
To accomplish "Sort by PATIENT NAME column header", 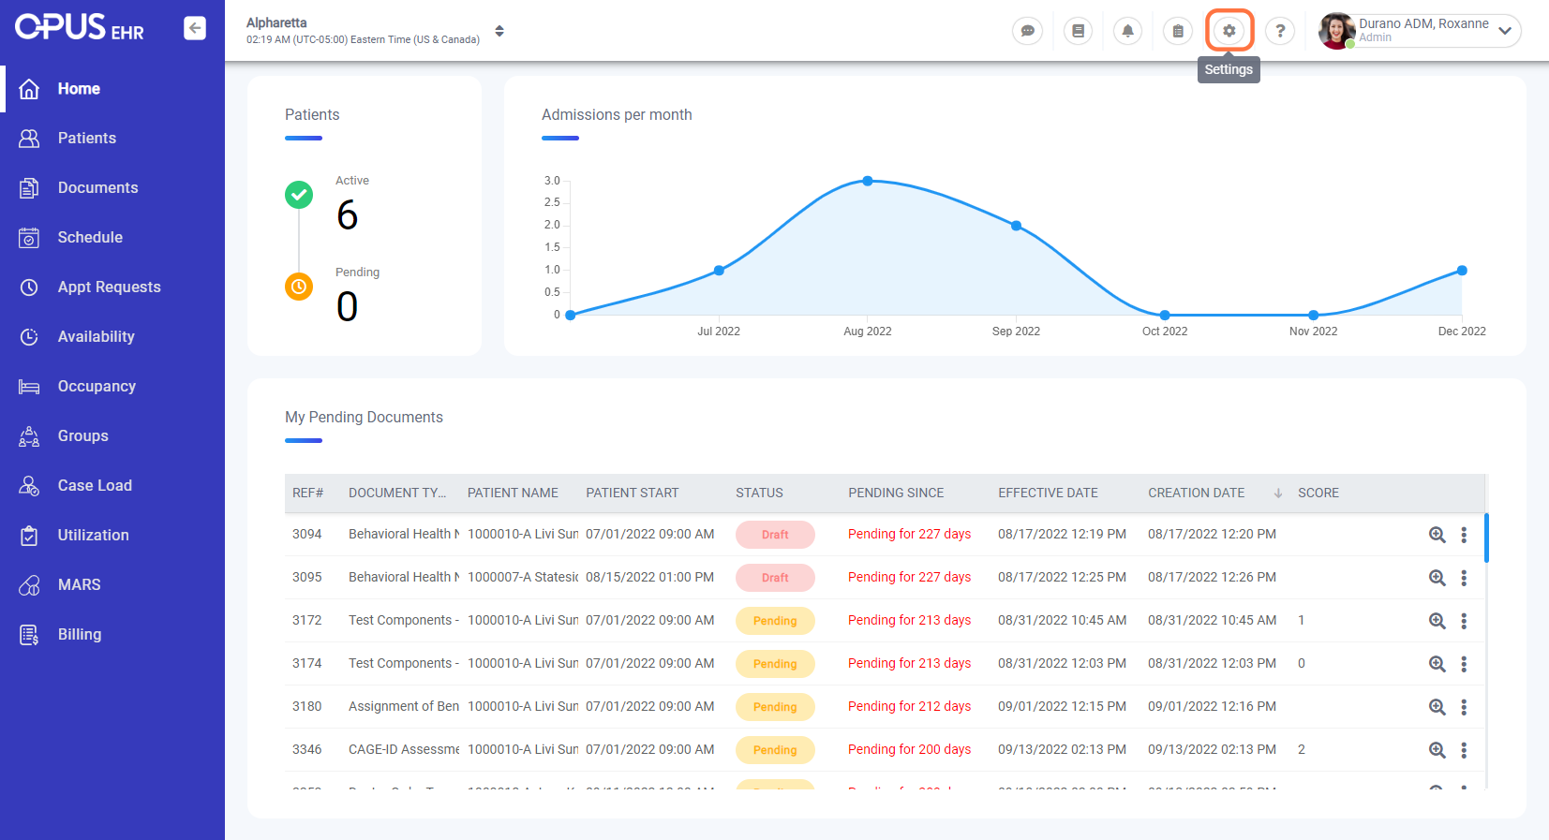I will [x=513, y=493].
